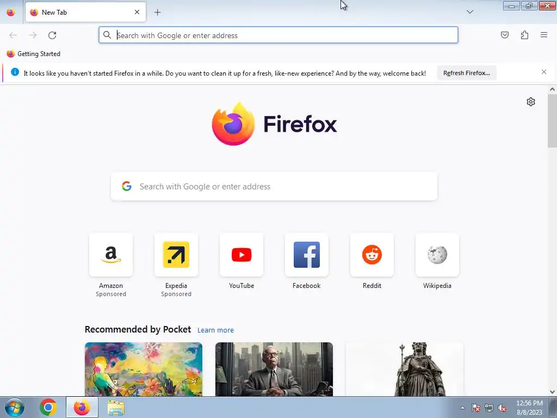The image size is (557, 418).
Task: Click the blue info icon in notification bar
Action: pyautogui.click(x=15, y=72)
